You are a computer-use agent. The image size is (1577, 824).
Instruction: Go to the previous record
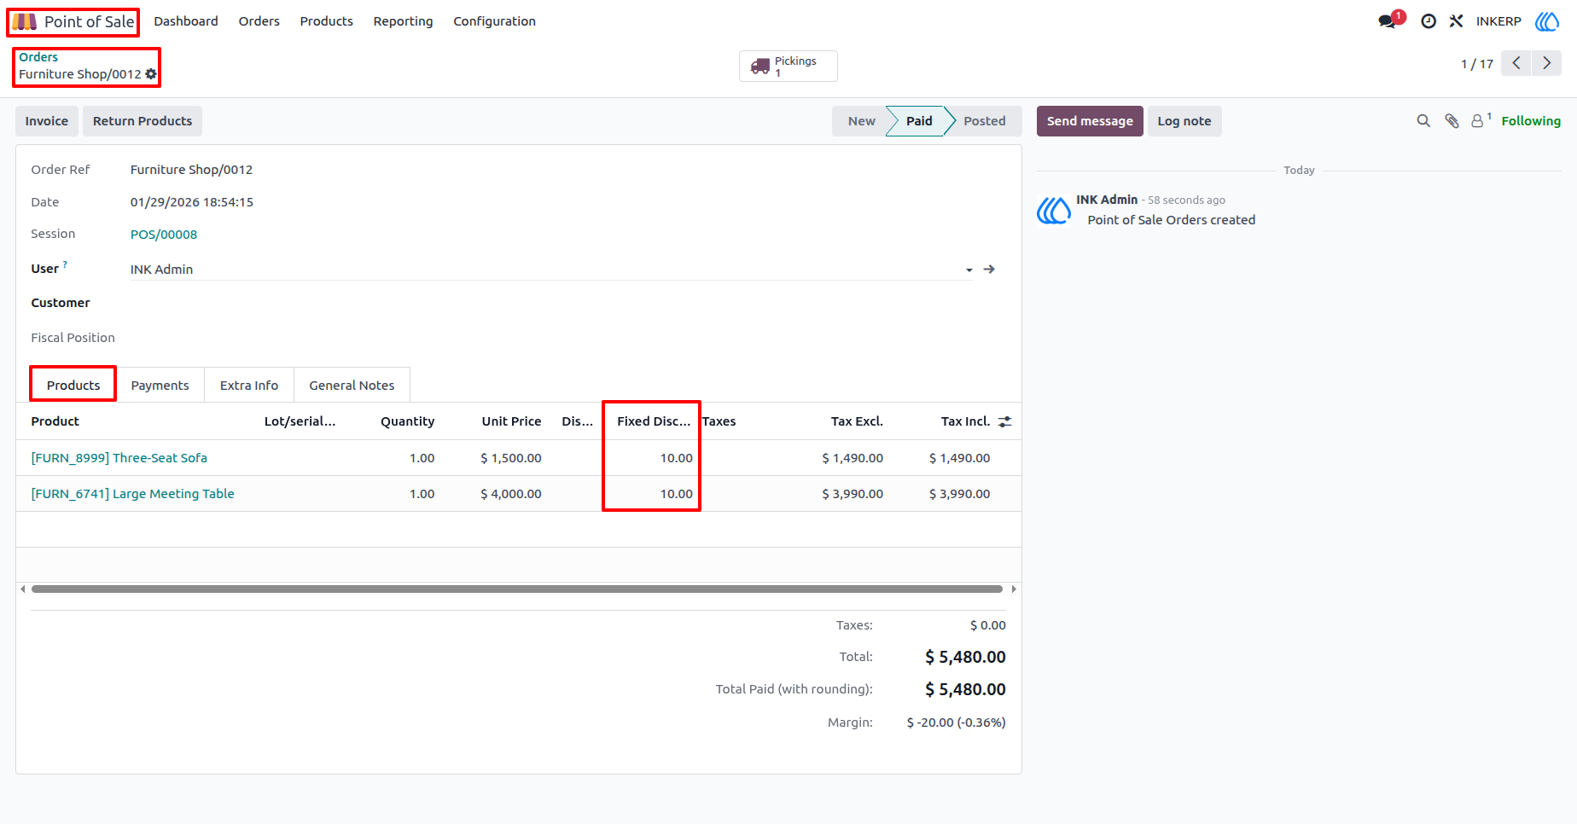pyautogui.click(x=1516, y=63)
